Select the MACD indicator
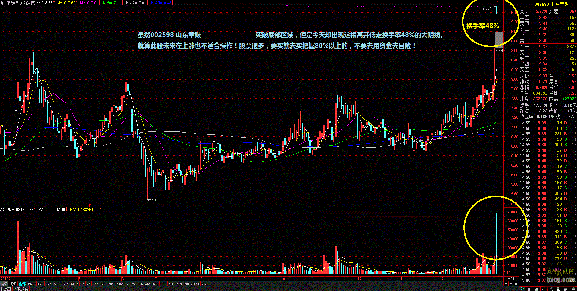The width and height of the screenshot is (577, 291). (32, 284)
